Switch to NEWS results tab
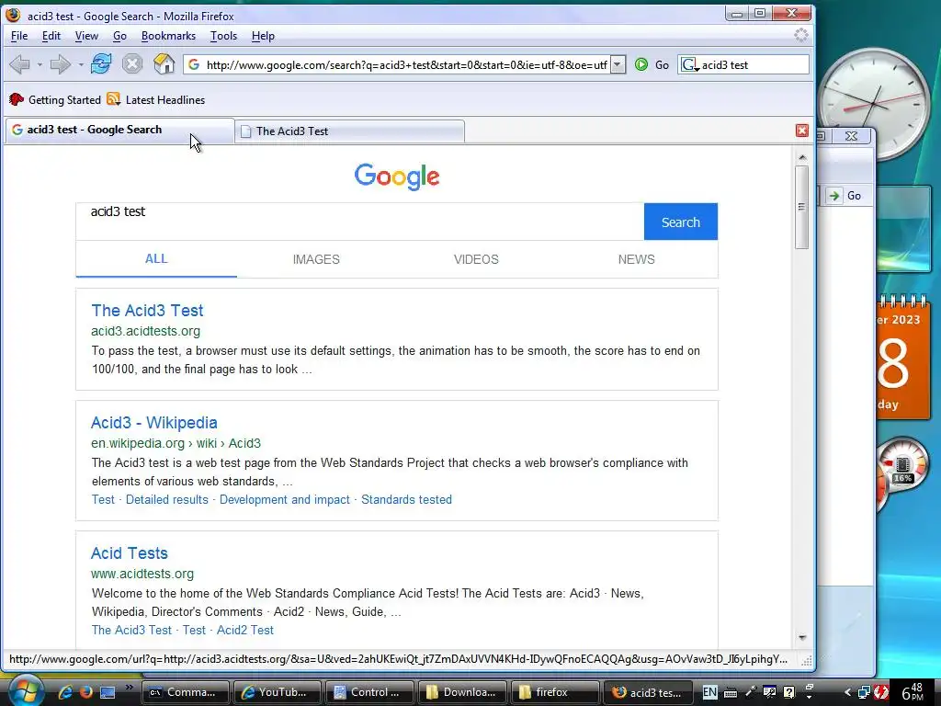The height and width of the screenshot is (706, 941). (x=636, y=259)
